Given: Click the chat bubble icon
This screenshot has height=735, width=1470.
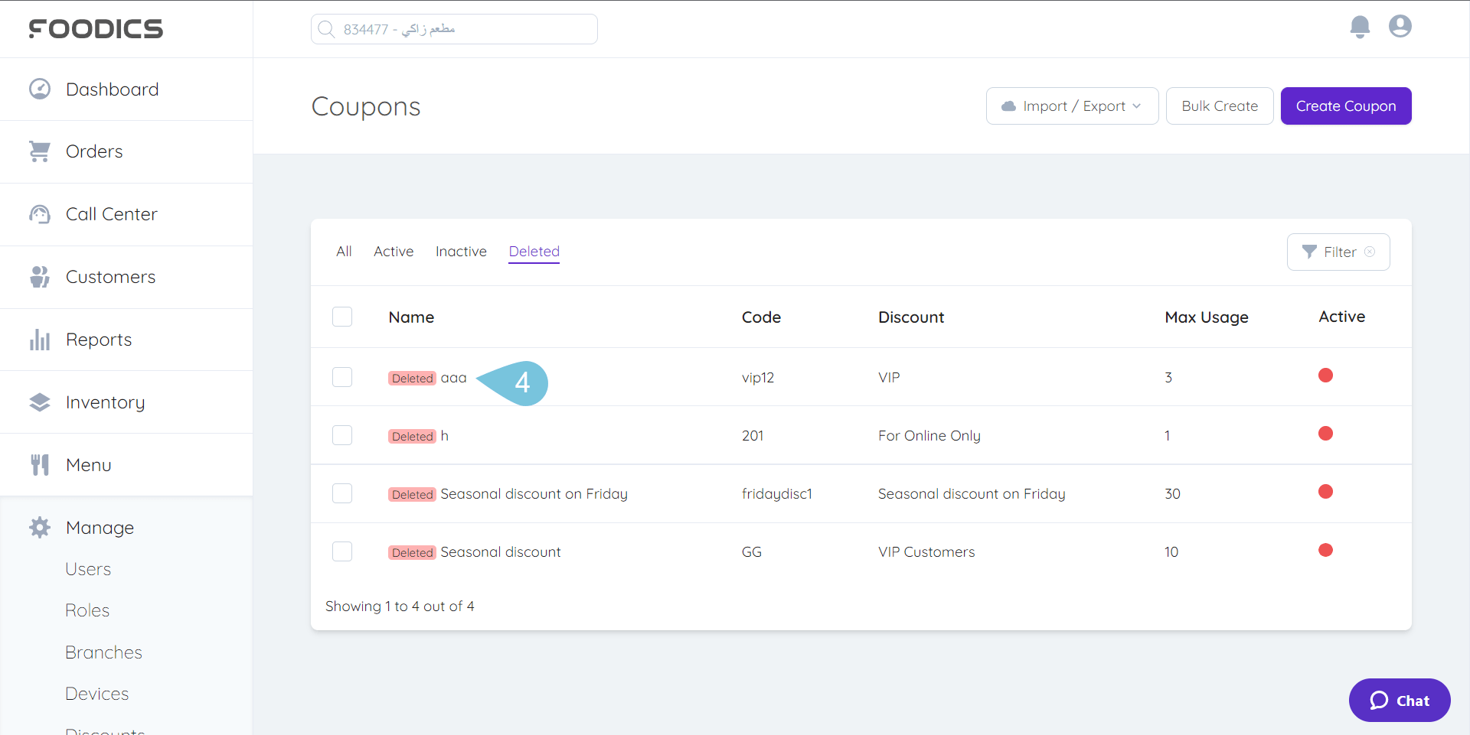Looking at the screenshot, I should pos(1379,701).
